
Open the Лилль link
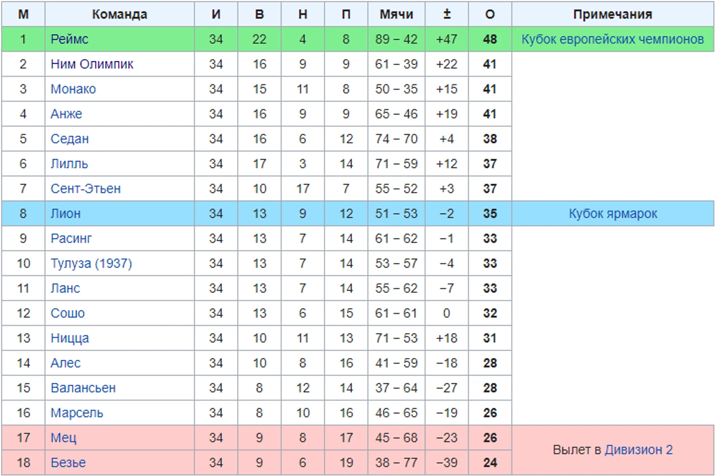tap(69, 164)
